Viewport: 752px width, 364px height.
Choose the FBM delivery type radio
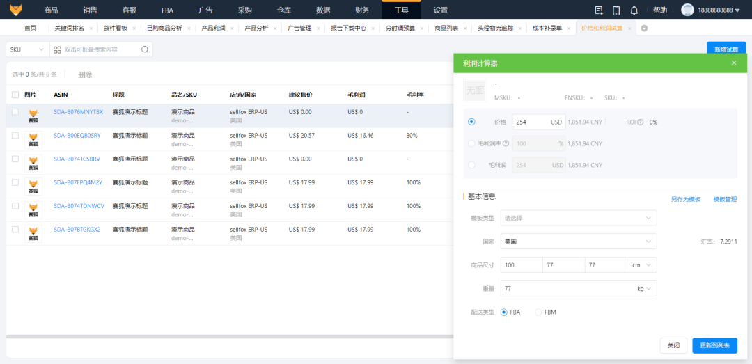[538, 312]
